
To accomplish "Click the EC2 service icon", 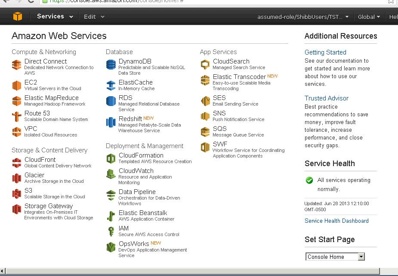I will (17, 85).
